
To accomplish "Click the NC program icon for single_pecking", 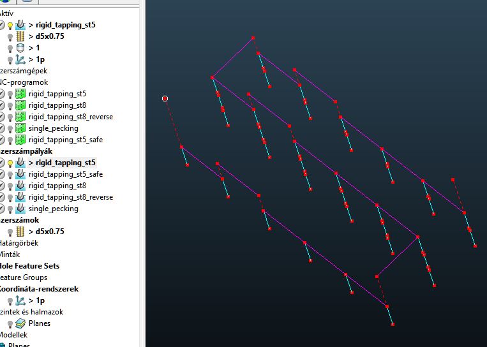I will 20,128.
